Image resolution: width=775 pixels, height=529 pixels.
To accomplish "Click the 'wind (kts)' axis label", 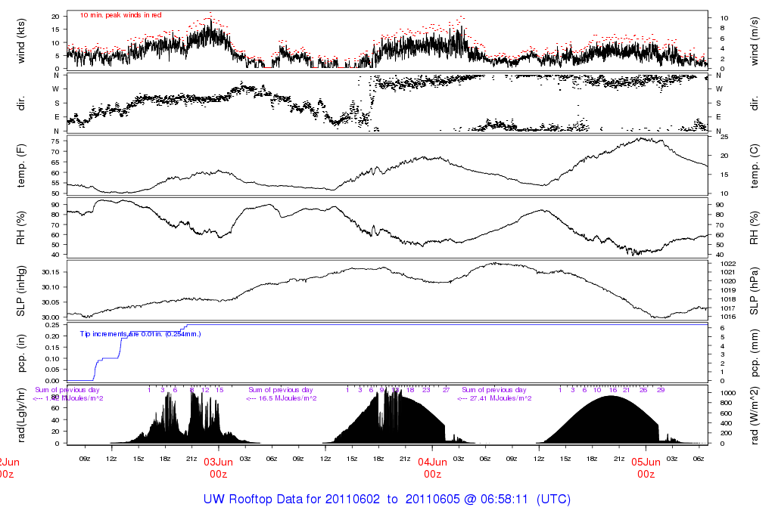I will pyautogui.click(x=20, y=41).
